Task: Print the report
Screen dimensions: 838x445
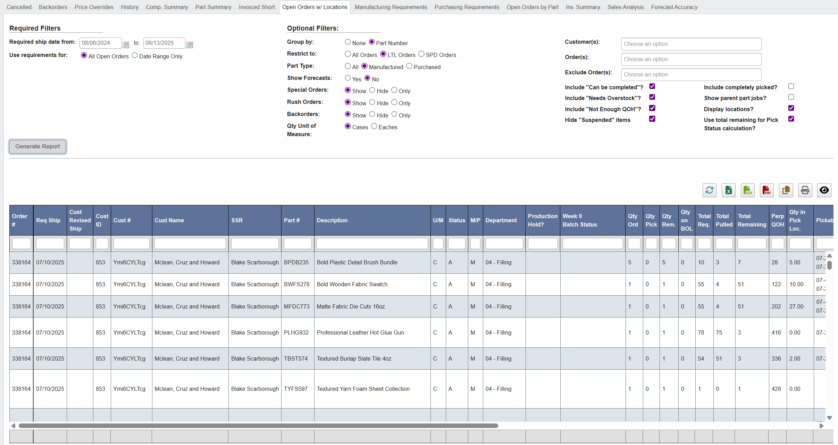Action: coord(805,190)
